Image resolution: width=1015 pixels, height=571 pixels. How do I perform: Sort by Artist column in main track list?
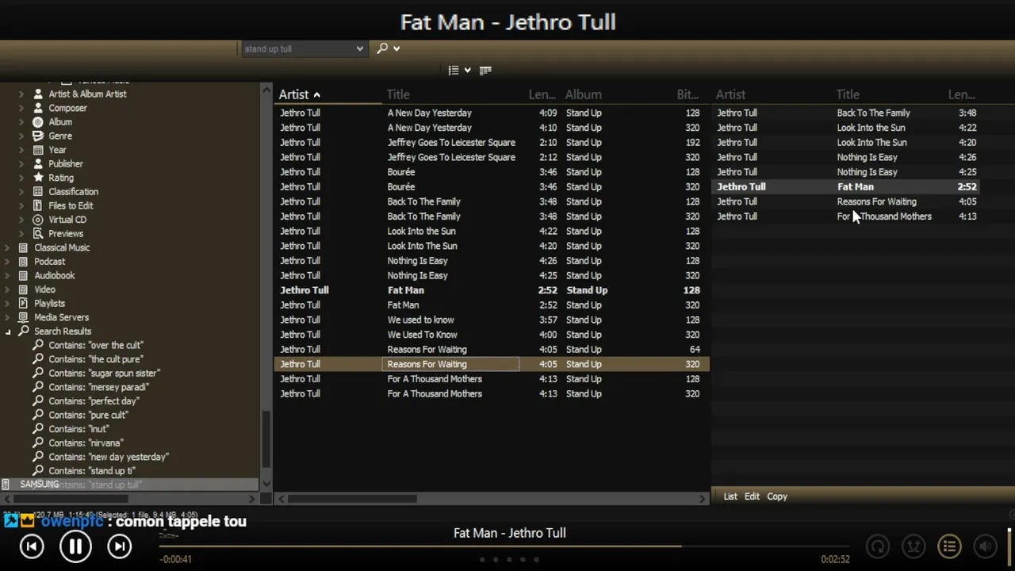(328, 94)
